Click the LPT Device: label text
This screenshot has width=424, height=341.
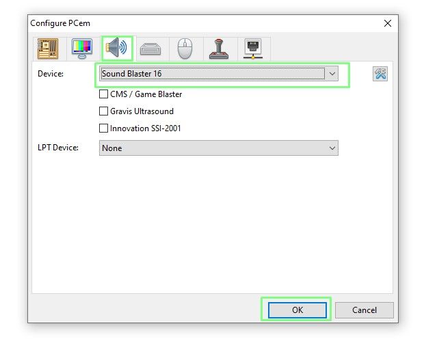point(58,148)
